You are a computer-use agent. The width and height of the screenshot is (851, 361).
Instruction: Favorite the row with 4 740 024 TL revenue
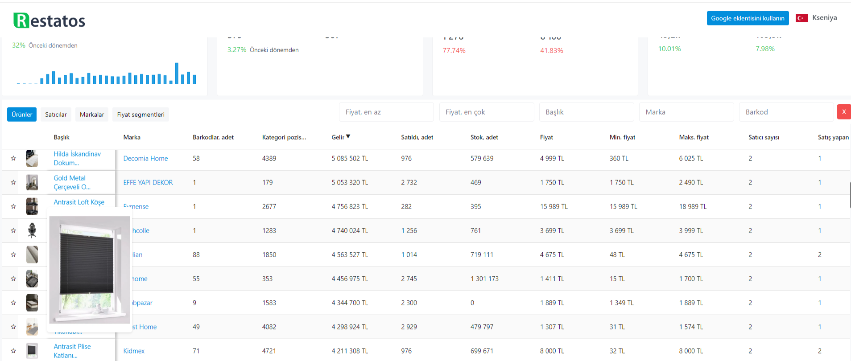[x=13, y=230]
